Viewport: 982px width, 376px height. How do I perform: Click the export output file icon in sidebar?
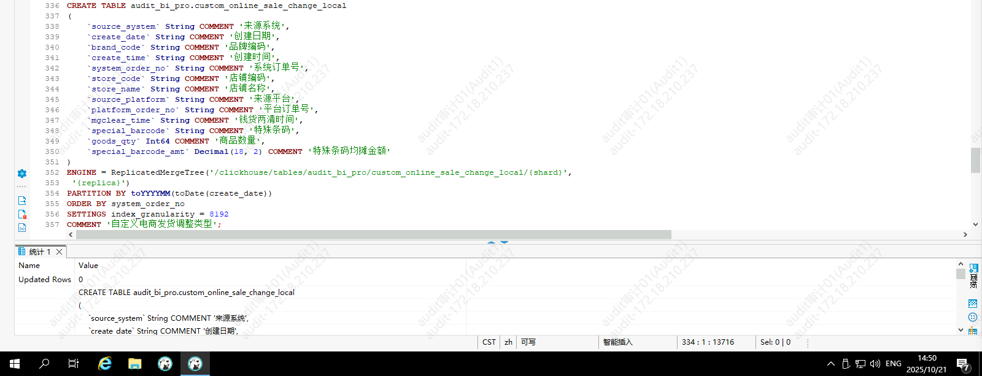[x=22, y=201]
